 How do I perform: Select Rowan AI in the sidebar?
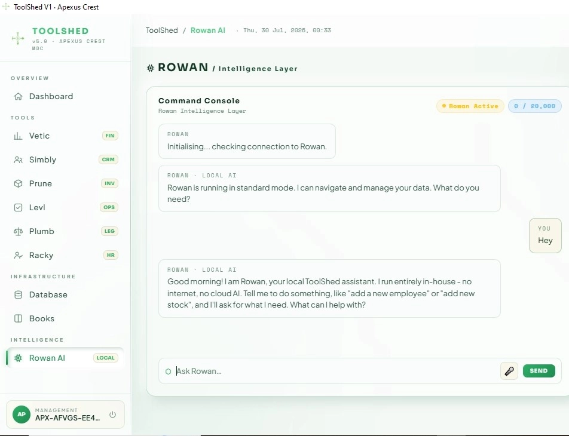click(x=65, y=358)
